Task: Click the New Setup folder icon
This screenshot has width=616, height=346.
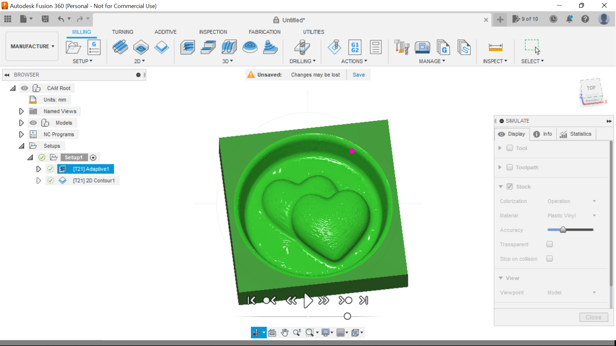Action: pos(73,47)
